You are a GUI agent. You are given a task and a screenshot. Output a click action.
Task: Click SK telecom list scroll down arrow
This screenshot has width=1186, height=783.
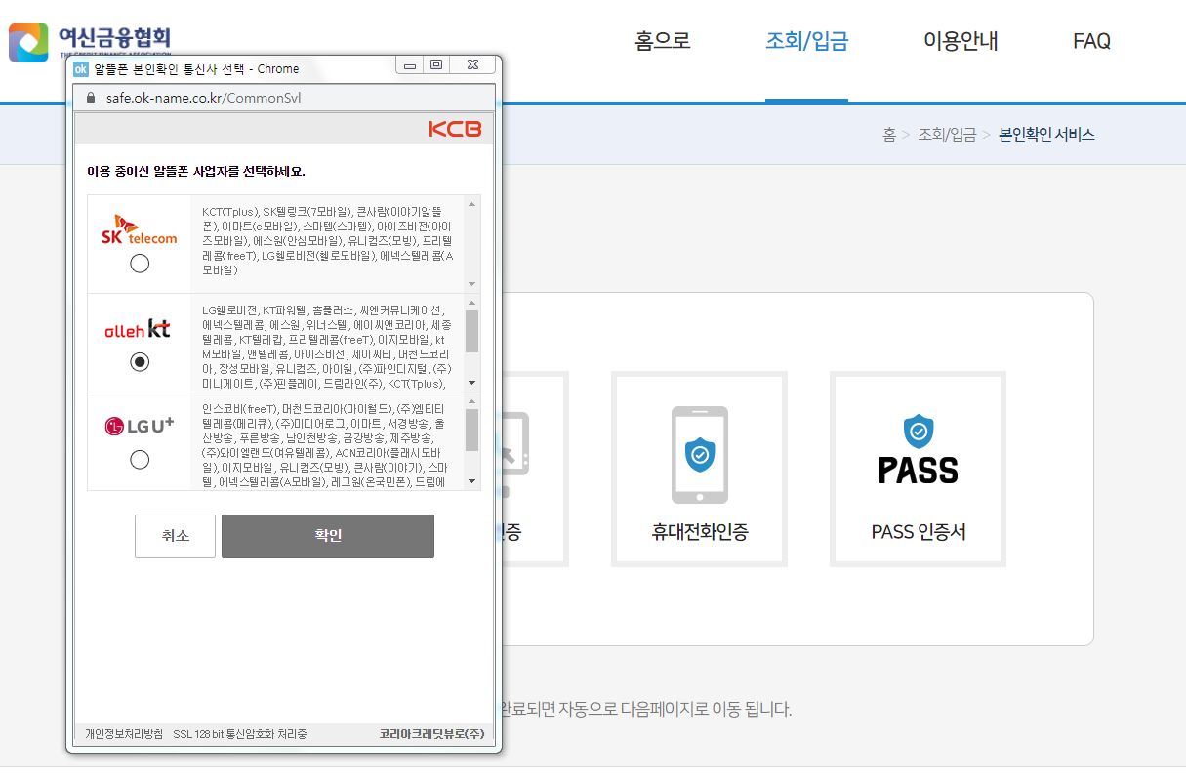pos(472,284)
